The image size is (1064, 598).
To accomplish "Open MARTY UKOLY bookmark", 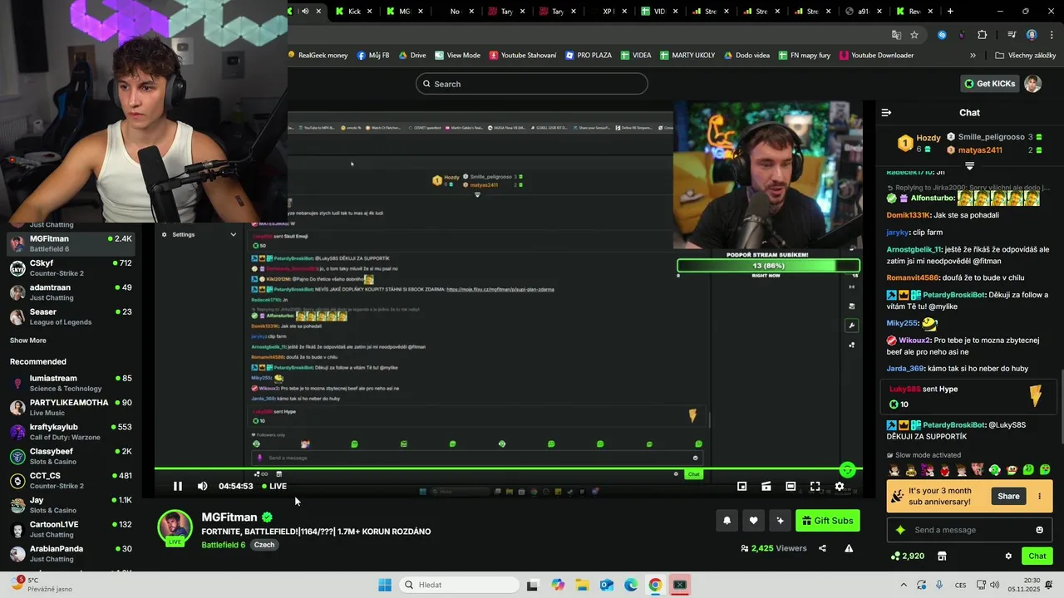I will click(687, 56).
